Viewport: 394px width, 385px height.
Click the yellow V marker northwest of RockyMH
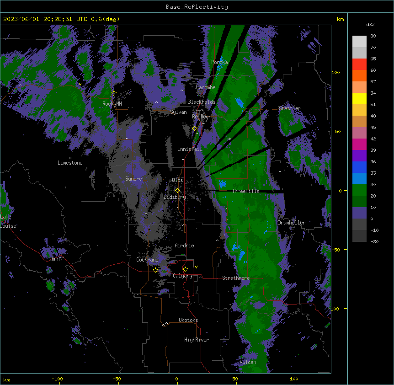(x=80, y=84)
